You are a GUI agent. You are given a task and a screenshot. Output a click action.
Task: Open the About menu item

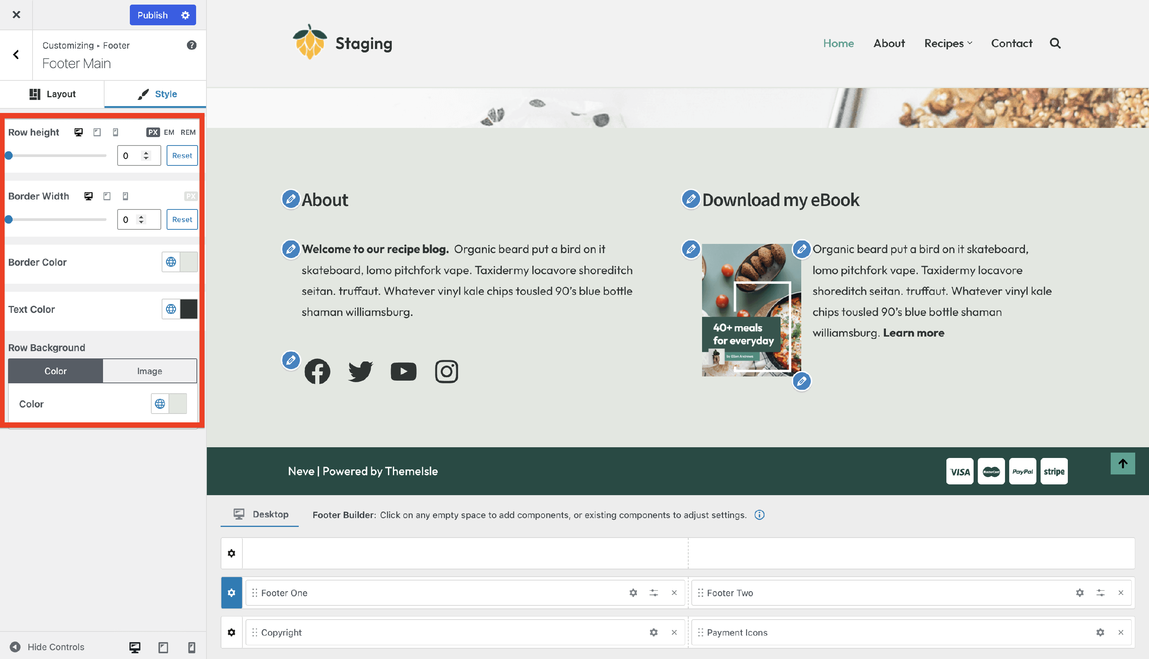tap(889, 43)
